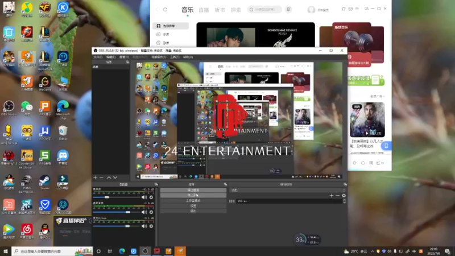Viewport: 455px width, 256px height.
Task: Mute the Mic/Aux channel speaker icon
Action: tap(144, 226)
